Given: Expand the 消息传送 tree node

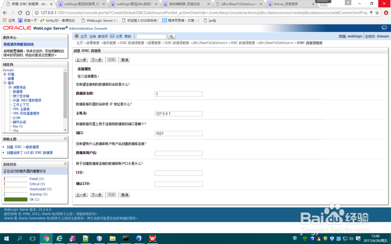Looking at the screenshot, I should click(x=10, y=87).
